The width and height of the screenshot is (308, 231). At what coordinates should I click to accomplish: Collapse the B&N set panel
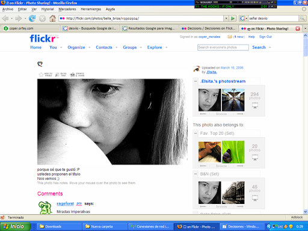click(x=196, y=174)
